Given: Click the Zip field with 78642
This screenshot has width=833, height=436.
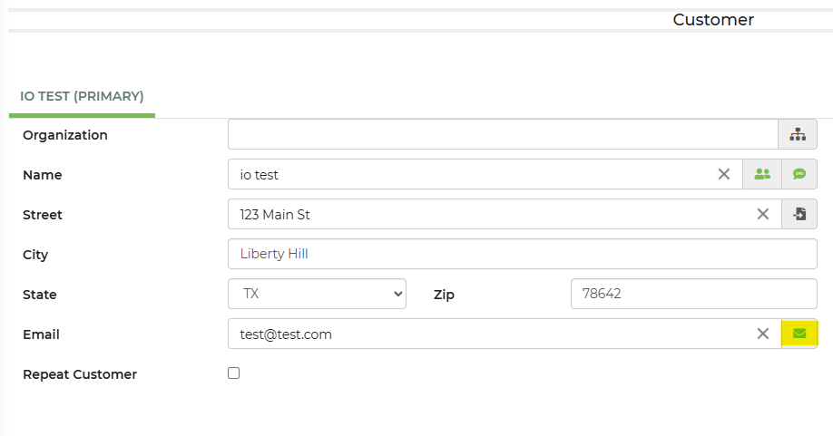Looking at the screenshot, I should click(694, 294).
